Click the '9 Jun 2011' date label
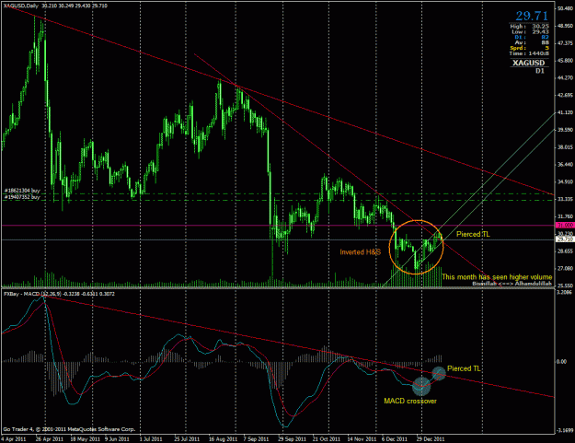 [x=117, y=439]
